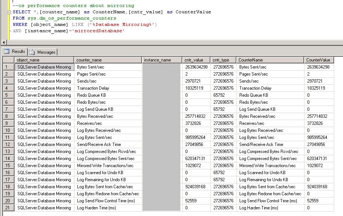This screenshot has height=216, width=343.
Task: Click inside the query editor on the WHERE line
Action: [56, 24]
